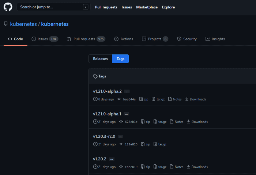Download tar.gz for v1.20.3-rc.0

coord(160,144)
